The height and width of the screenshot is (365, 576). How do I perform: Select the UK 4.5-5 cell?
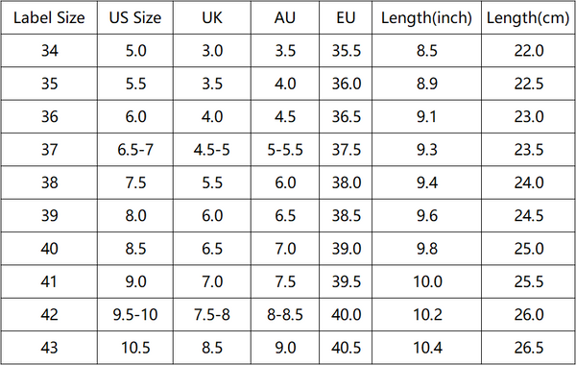click(212, 150)
